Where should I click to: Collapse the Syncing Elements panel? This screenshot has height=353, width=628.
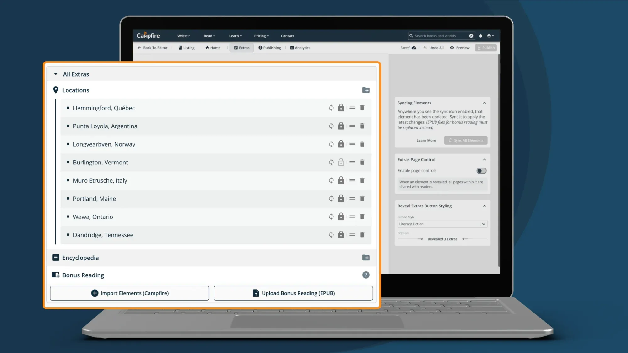484,103
